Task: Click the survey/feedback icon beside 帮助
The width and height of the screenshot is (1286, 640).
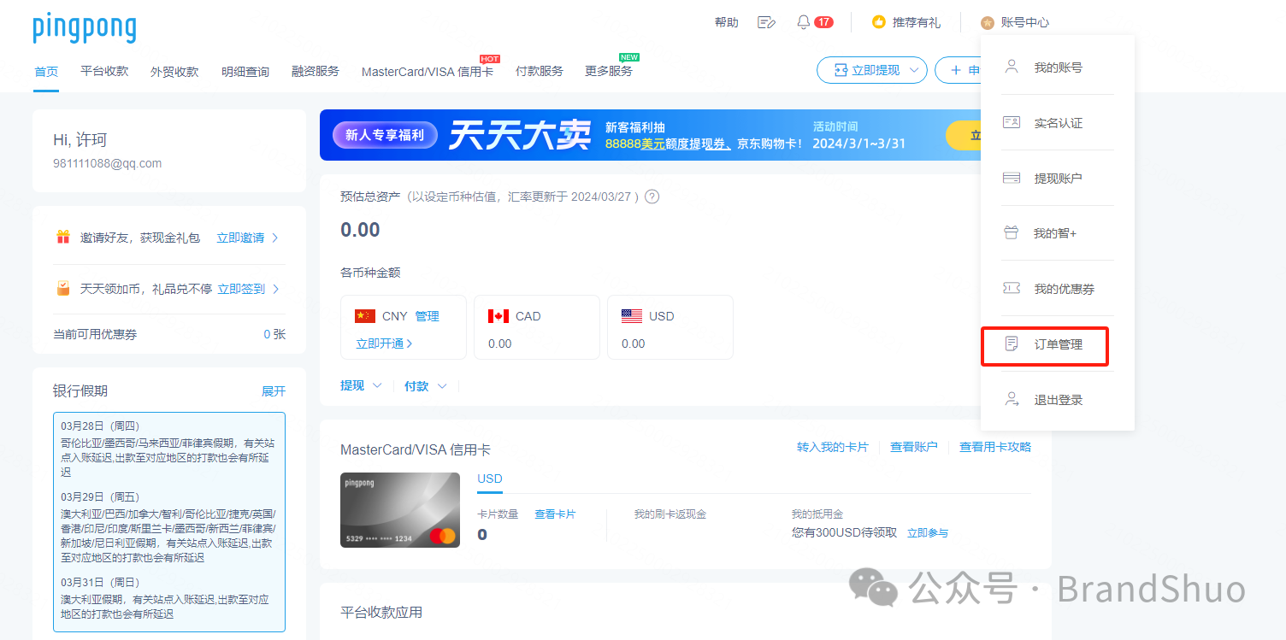Action: click(x=766, y=21)
